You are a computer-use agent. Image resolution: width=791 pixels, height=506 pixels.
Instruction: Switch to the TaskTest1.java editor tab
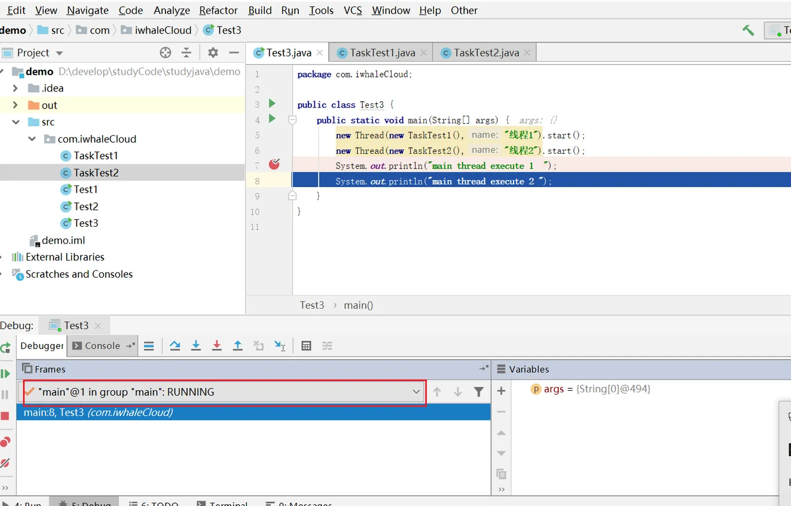click(x=382, y=53)
